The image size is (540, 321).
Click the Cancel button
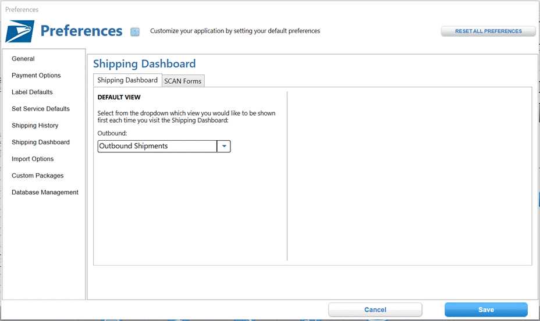point(375,309)
